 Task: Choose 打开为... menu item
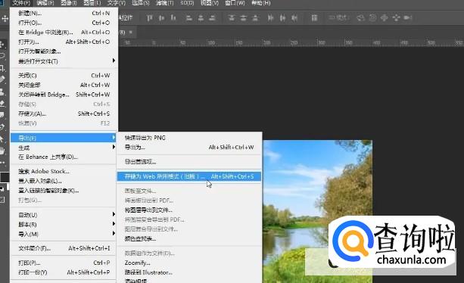pos(64,42)
